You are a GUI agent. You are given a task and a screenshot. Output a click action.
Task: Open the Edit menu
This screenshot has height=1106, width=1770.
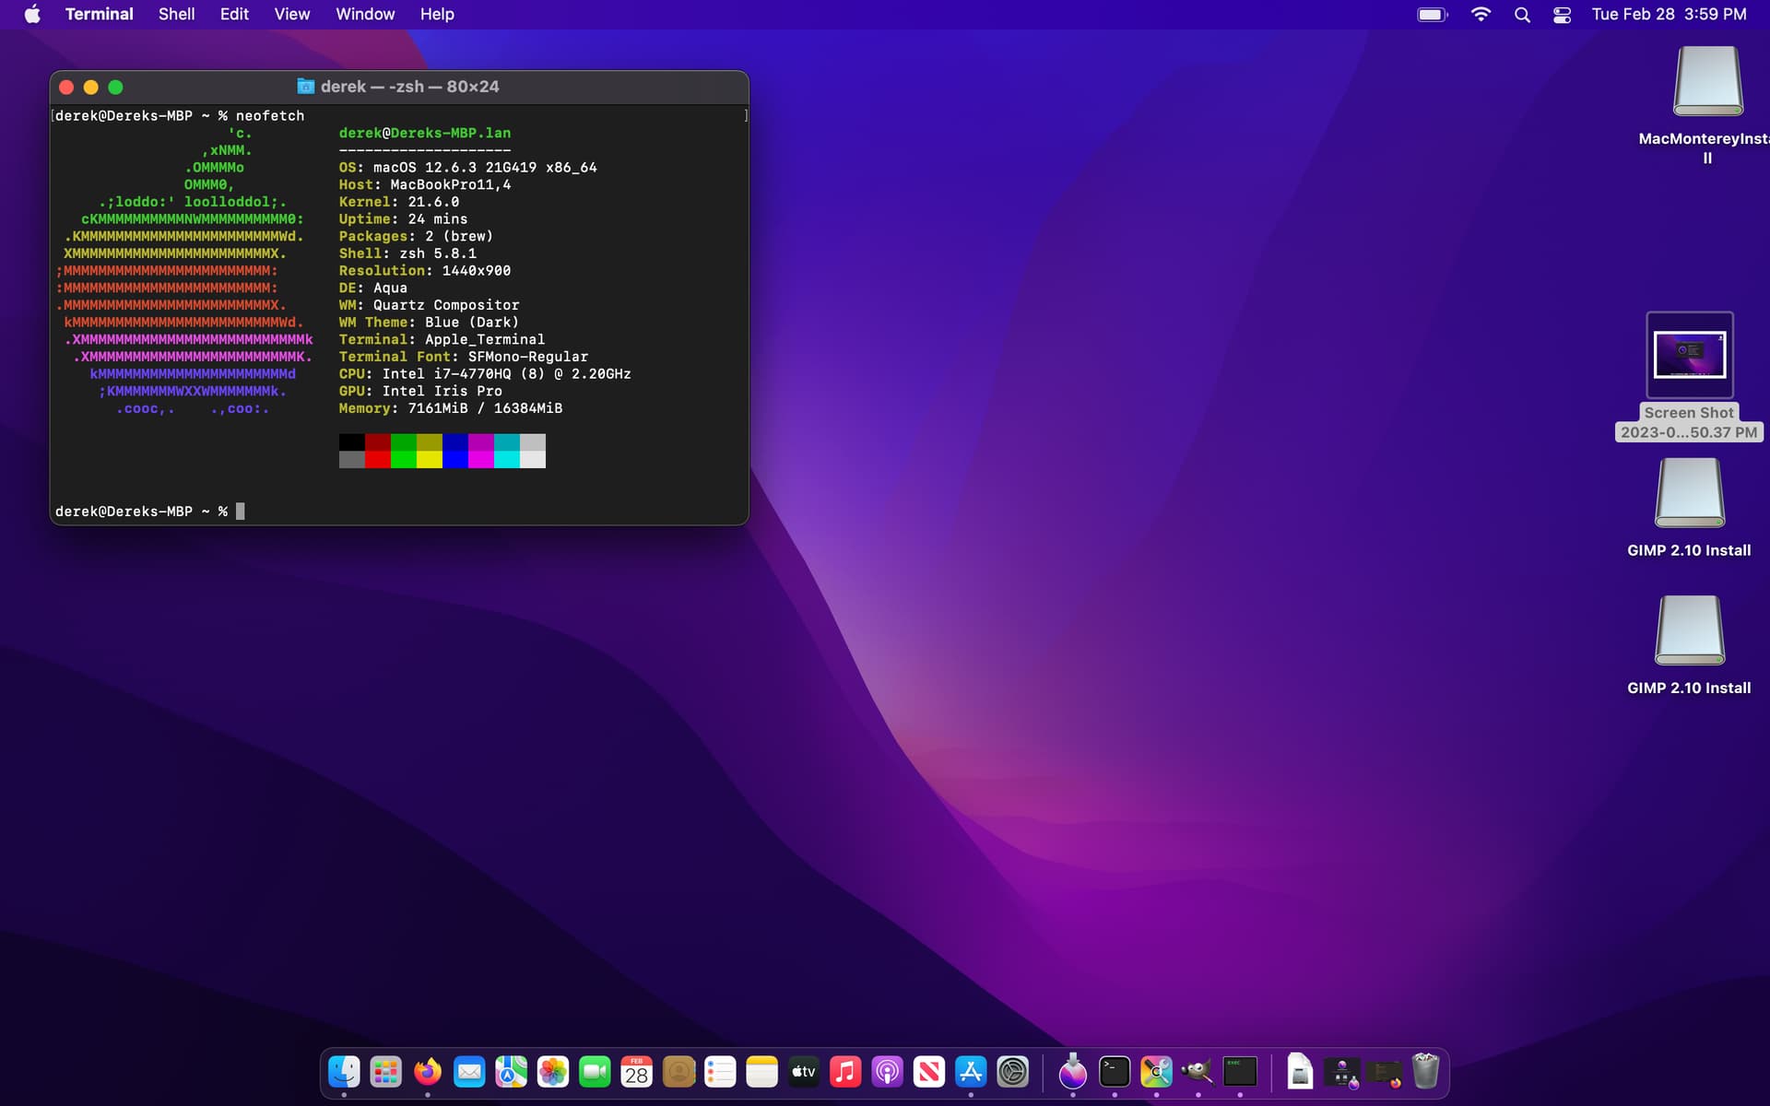[234, 14]
